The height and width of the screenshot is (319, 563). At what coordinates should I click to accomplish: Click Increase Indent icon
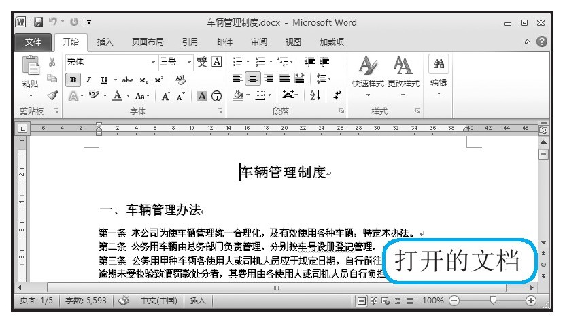click(324, 62)
